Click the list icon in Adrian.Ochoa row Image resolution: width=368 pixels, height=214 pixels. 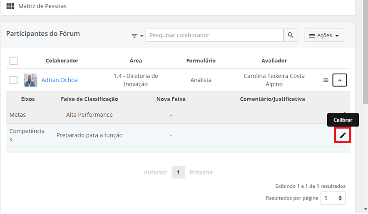click(326, 80)
